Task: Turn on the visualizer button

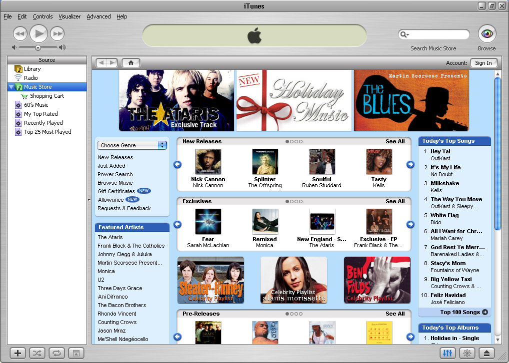Action: coord(467,353)
